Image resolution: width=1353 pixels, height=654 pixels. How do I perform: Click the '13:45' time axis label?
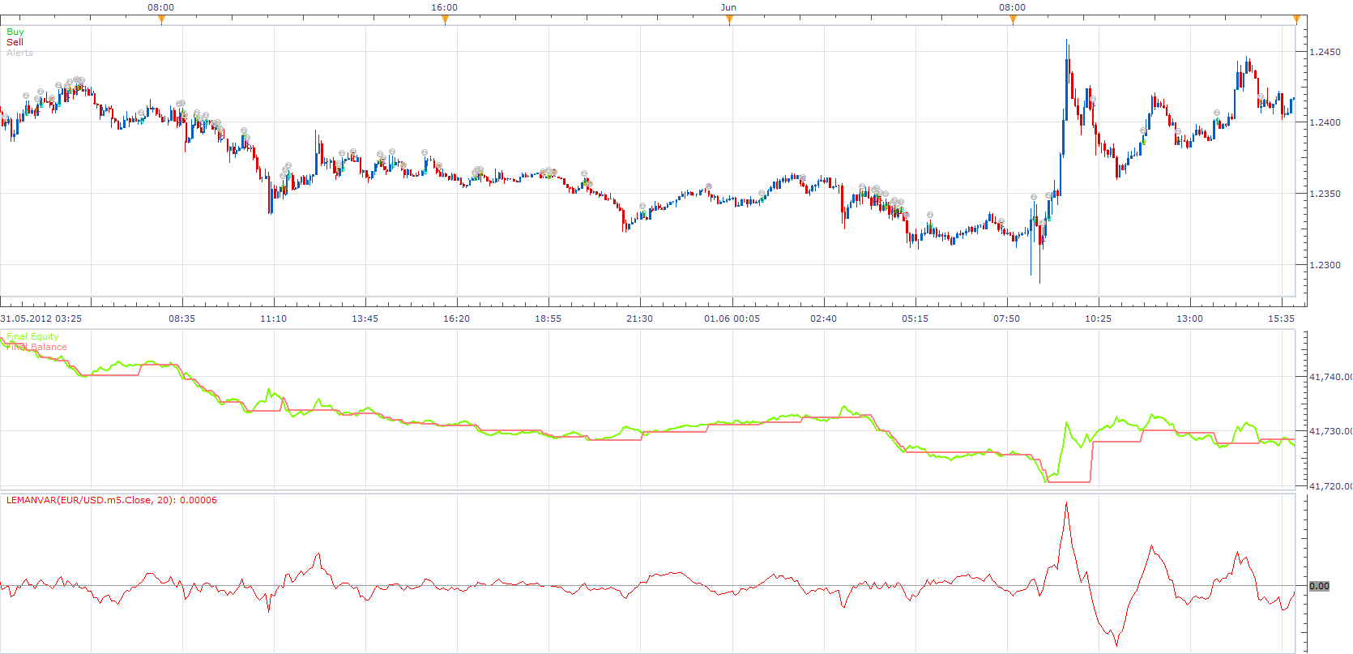(x=365, y=318)
